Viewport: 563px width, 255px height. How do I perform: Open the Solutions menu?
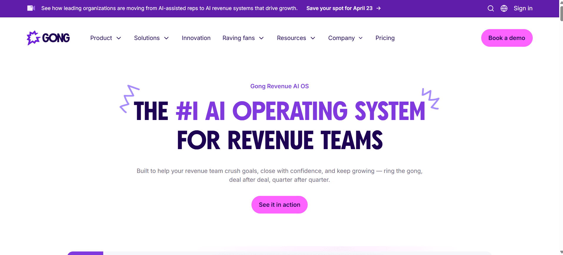(x=147, y=38)
